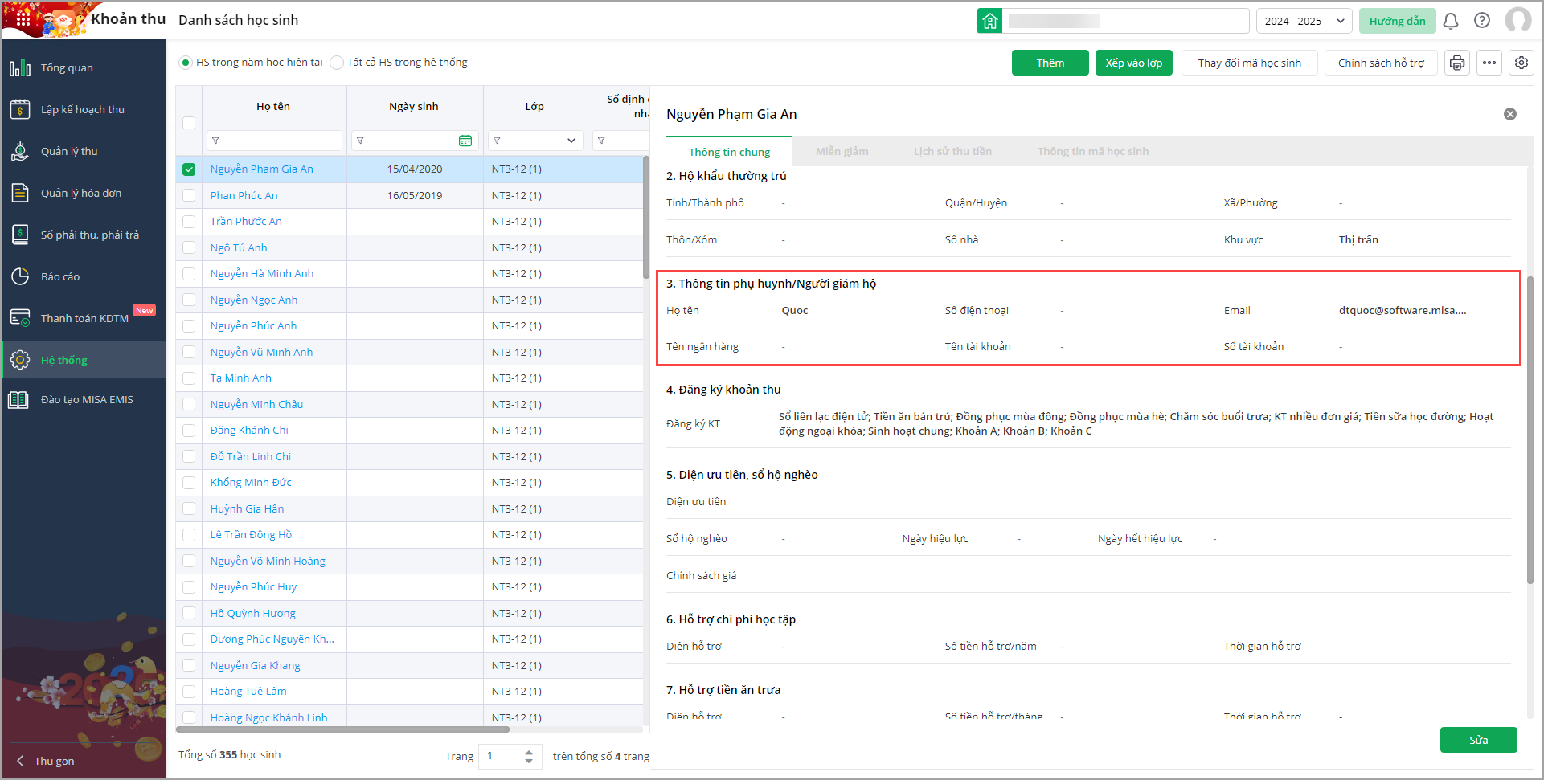The width and height of the screenshot is (1544, 780).
Task: Click the email value dtquoc@software.misa....
Action: 1403,310
